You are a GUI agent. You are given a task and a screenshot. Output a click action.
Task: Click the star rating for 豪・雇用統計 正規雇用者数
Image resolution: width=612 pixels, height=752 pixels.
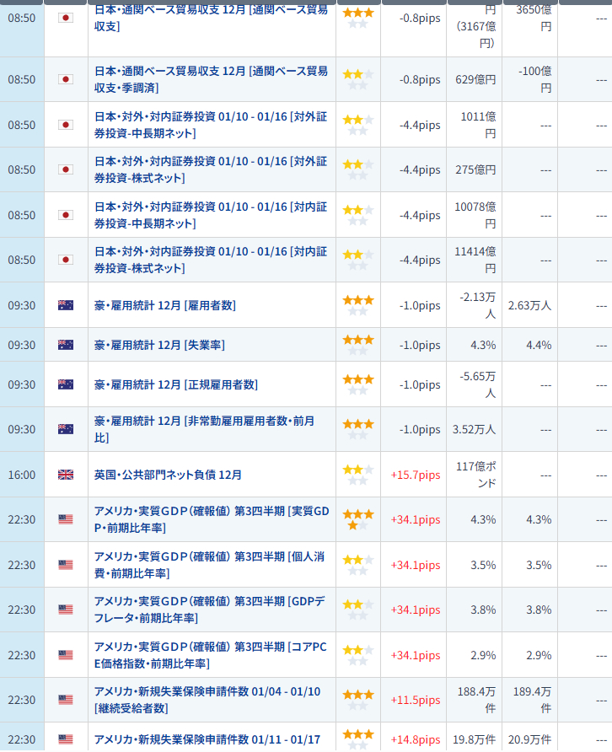[357, 384]
